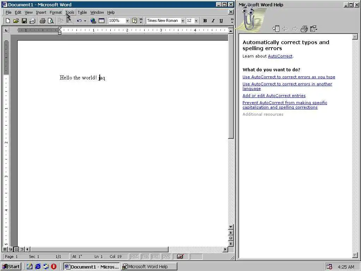This screenshot has width=361, height=271.
Task: Open Print Preview from the toolbar
Action: pos(51,21)
